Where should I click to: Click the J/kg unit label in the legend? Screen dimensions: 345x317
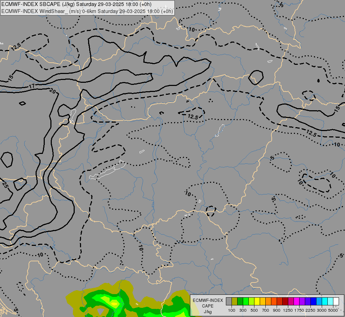208,312
